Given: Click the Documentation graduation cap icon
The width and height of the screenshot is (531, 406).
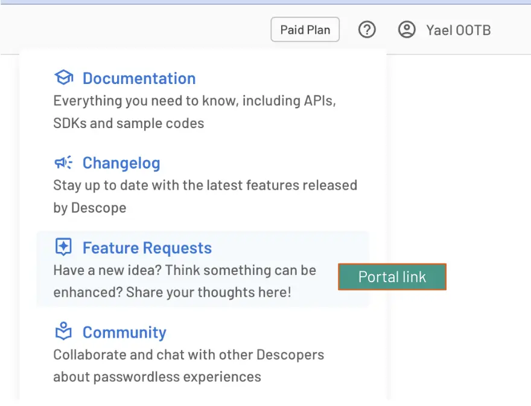Looking at the screenshot, I should [x=63, y=77].
